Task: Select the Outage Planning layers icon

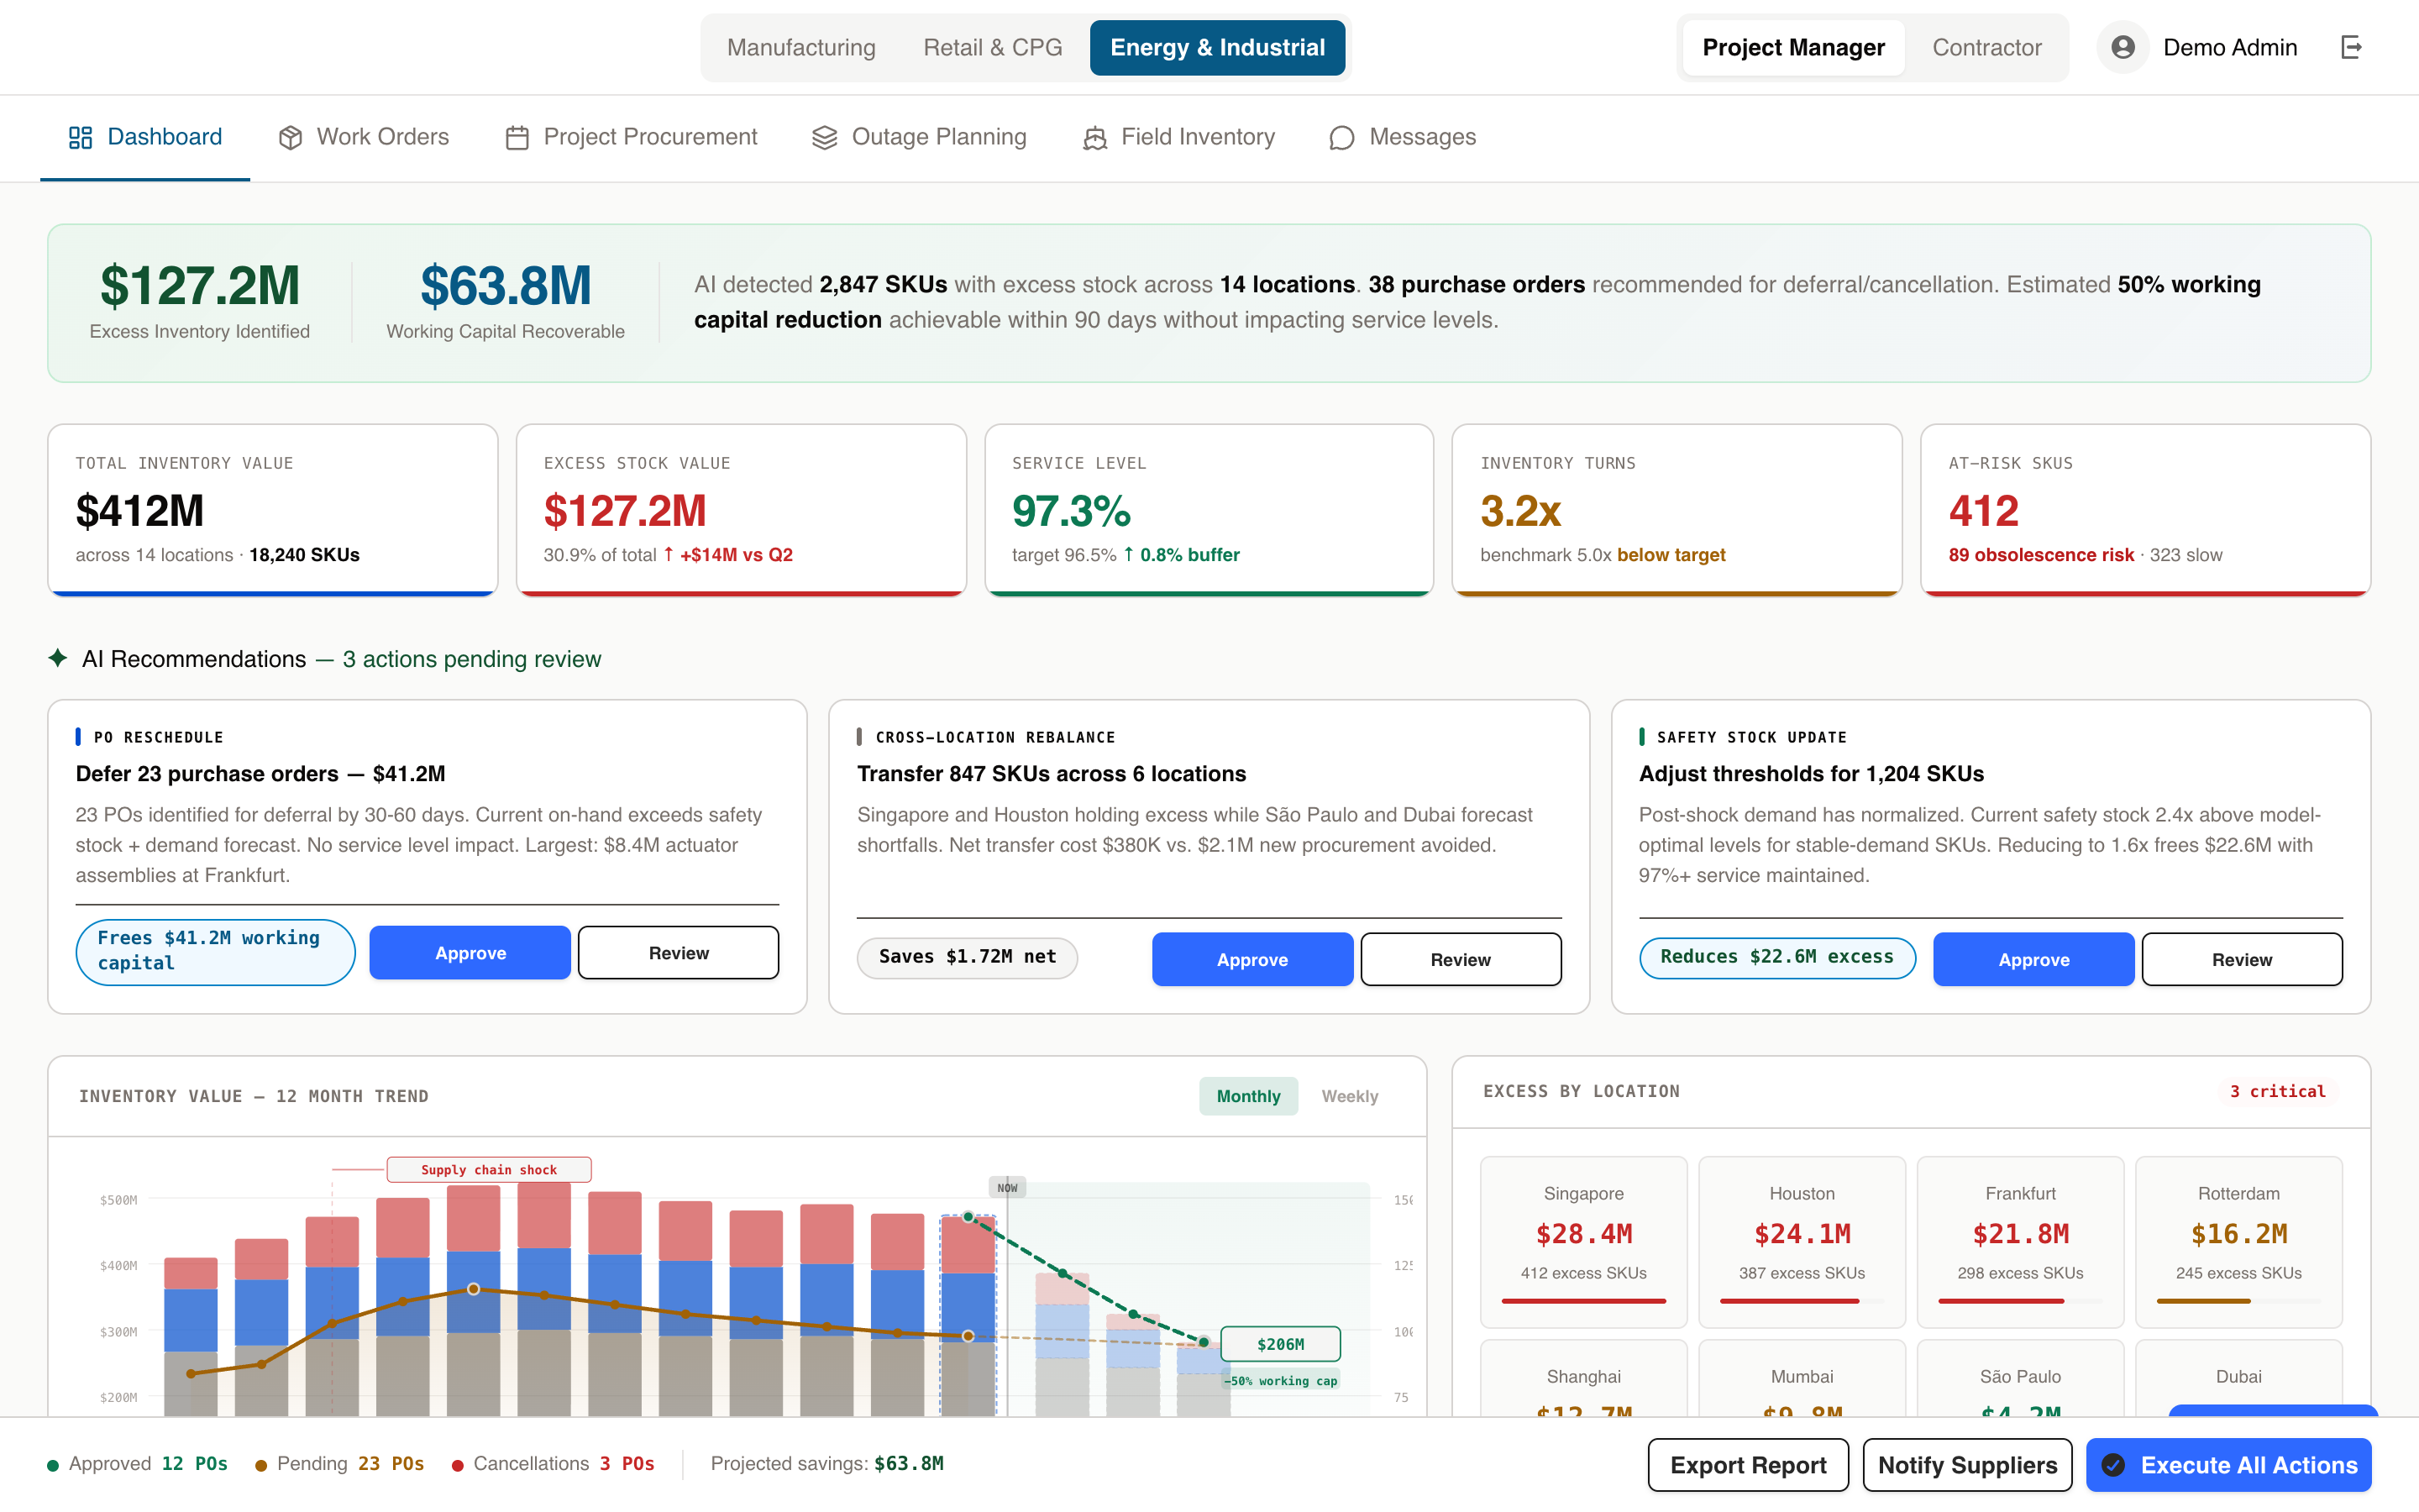Action: point(824,137)
